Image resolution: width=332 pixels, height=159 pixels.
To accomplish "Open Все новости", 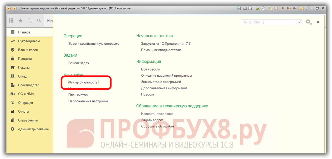I will [151, 69].
